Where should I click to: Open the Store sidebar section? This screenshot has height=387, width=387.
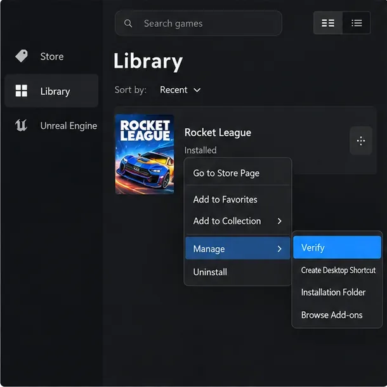click(x=51, y=56)
